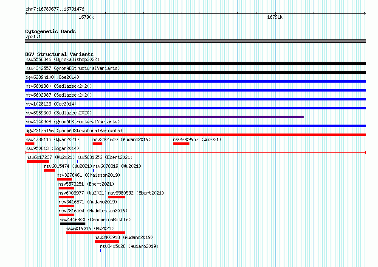Open nsv3276461 (Chaisson2019) label
The width and height of the screenshot is (378, 267).
pyautogui.click(x=88, y=175)
